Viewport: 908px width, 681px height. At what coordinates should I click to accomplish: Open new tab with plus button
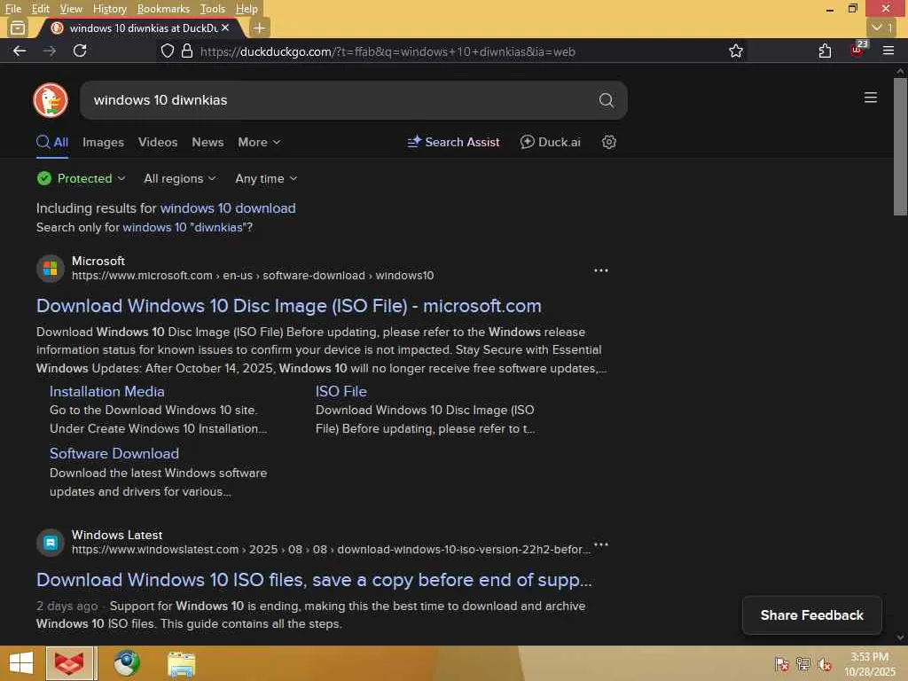click(x=260, y=27)
